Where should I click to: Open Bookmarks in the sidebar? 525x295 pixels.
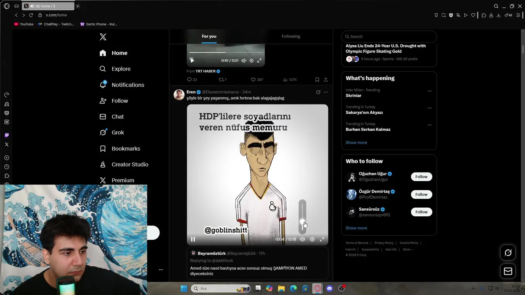tap(120, 148)
